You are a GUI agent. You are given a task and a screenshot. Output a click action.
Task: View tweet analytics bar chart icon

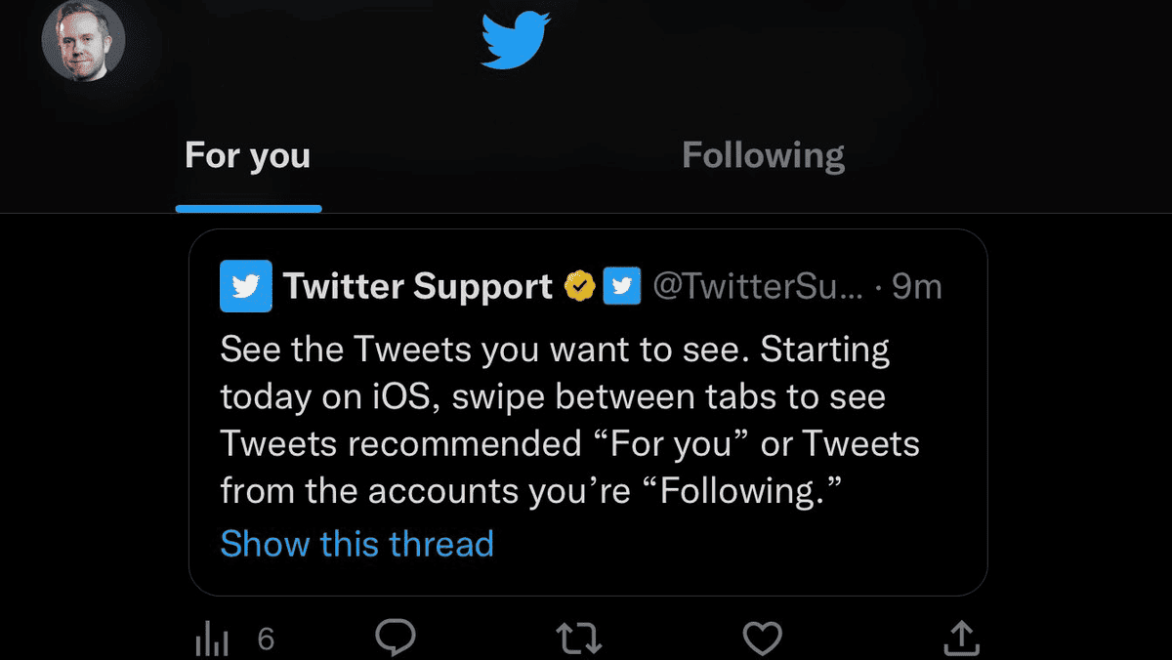pyautogui.click(x=212, y=640)
